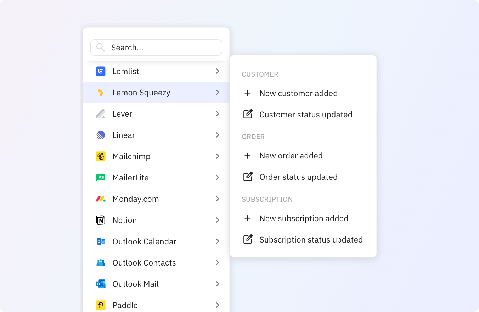Click the CUSTOMER section heading
479x312 pixels.
point(260,74)
